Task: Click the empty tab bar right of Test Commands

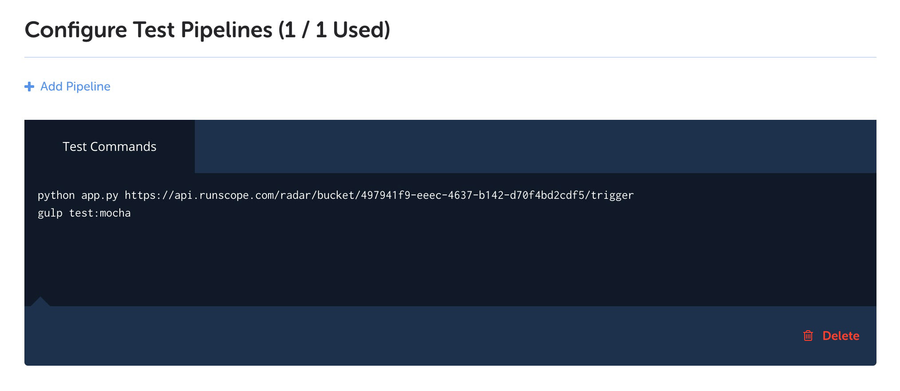Action: [x=536, y=146]
